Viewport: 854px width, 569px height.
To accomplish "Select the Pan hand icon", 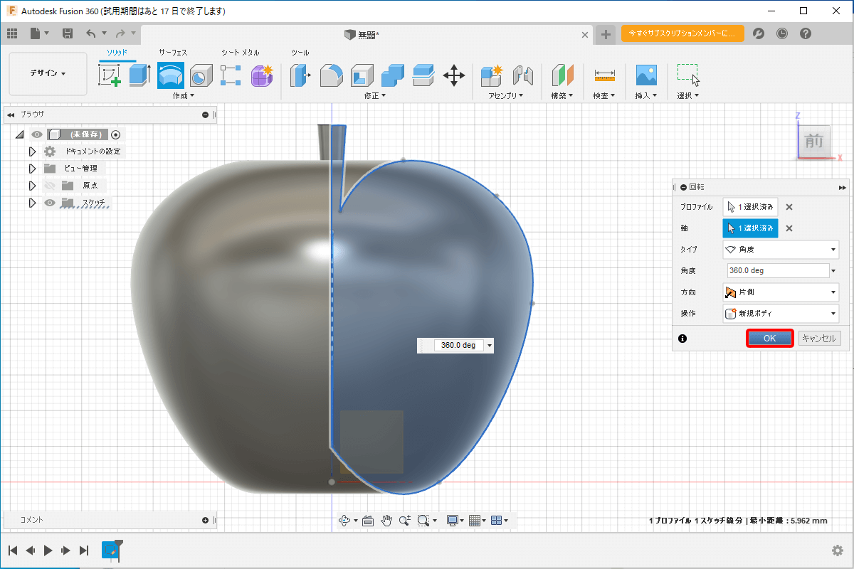I will click(x=386, y=521).
